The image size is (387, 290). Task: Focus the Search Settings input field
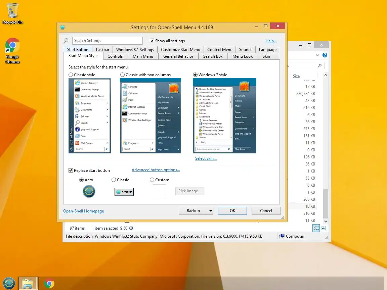(107, 41)
